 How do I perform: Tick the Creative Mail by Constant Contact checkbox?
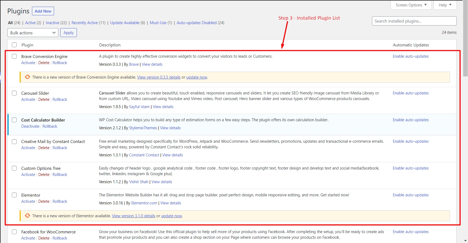14,141
